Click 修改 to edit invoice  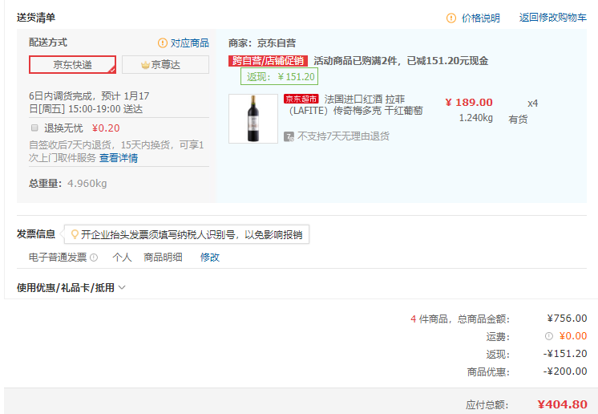210,258
